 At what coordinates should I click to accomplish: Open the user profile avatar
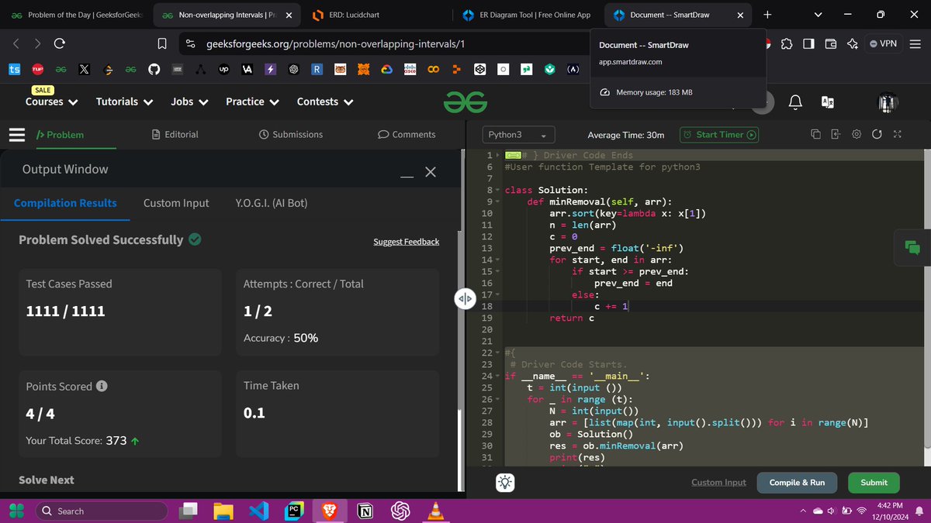click(888, 102)
